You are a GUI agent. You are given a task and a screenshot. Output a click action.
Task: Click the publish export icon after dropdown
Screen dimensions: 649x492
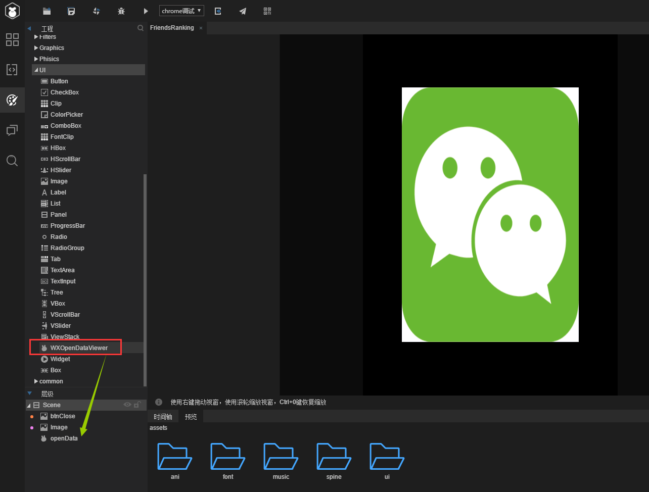pyautogui.click(x=218, y=11)
